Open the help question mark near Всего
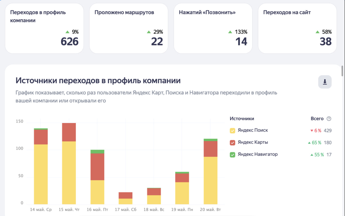This screenshot has height=216, width=345. tap(329, 119)
